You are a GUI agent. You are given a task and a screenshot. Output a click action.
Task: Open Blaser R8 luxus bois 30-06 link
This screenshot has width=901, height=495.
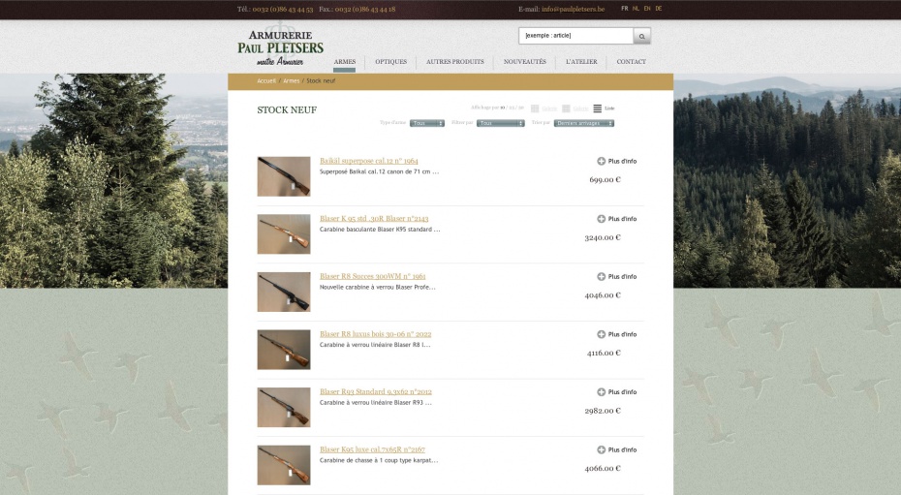point(376,334)
